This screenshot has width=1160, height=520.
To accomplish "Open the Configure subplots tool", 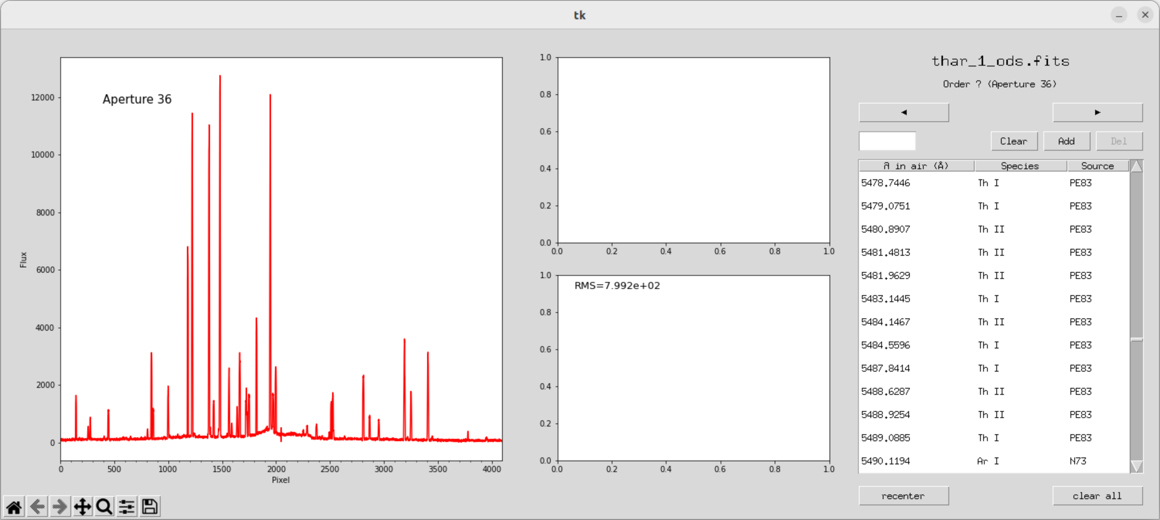I will (127, 507).
